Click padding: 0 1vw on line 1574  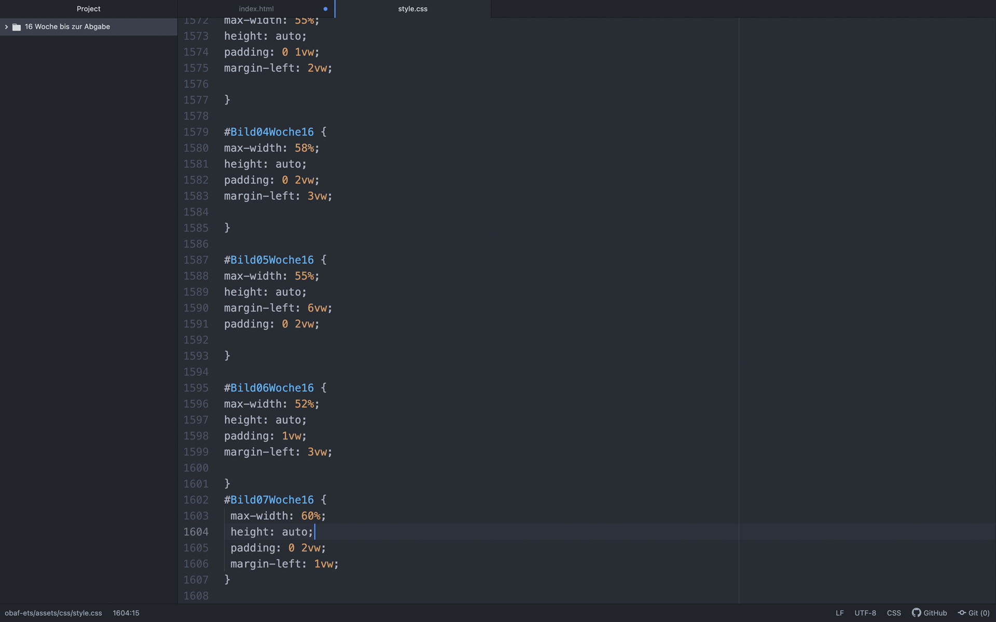272,52
